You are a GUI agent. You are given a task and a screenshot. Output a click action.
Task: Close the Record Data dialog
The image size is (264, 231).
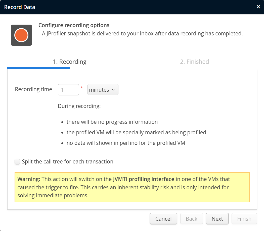258,7
